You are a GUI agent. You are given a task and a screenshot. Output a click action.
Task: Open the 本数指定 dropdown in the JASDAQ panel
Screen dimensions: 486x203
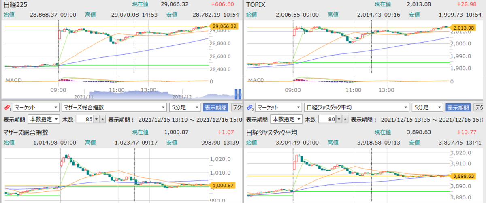(x=286, y=120)
